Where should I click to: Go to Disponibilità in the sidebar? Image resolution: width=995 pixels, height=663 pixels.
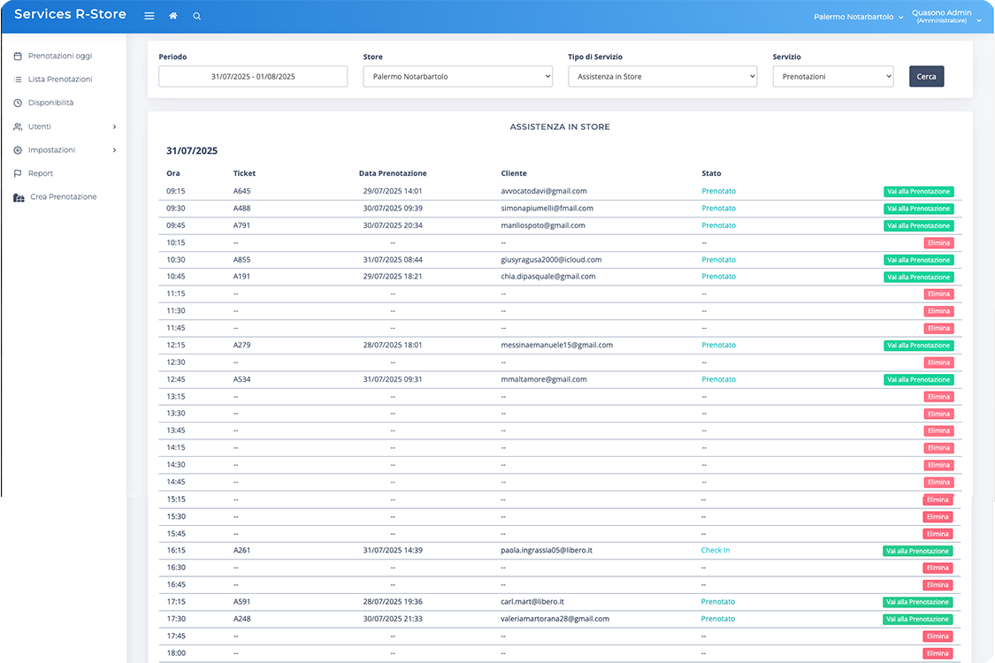(x=50, y=103)
